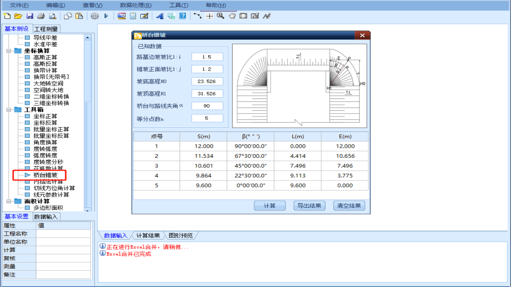The height and width of the screenshot is (287, 511).
Task: Select the Pan hand tool
Action: point(232,16)
